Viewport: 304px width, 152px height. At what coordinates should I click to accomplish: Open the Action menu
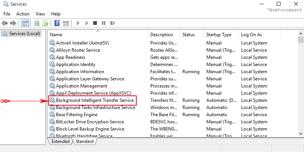coord(23,14)
